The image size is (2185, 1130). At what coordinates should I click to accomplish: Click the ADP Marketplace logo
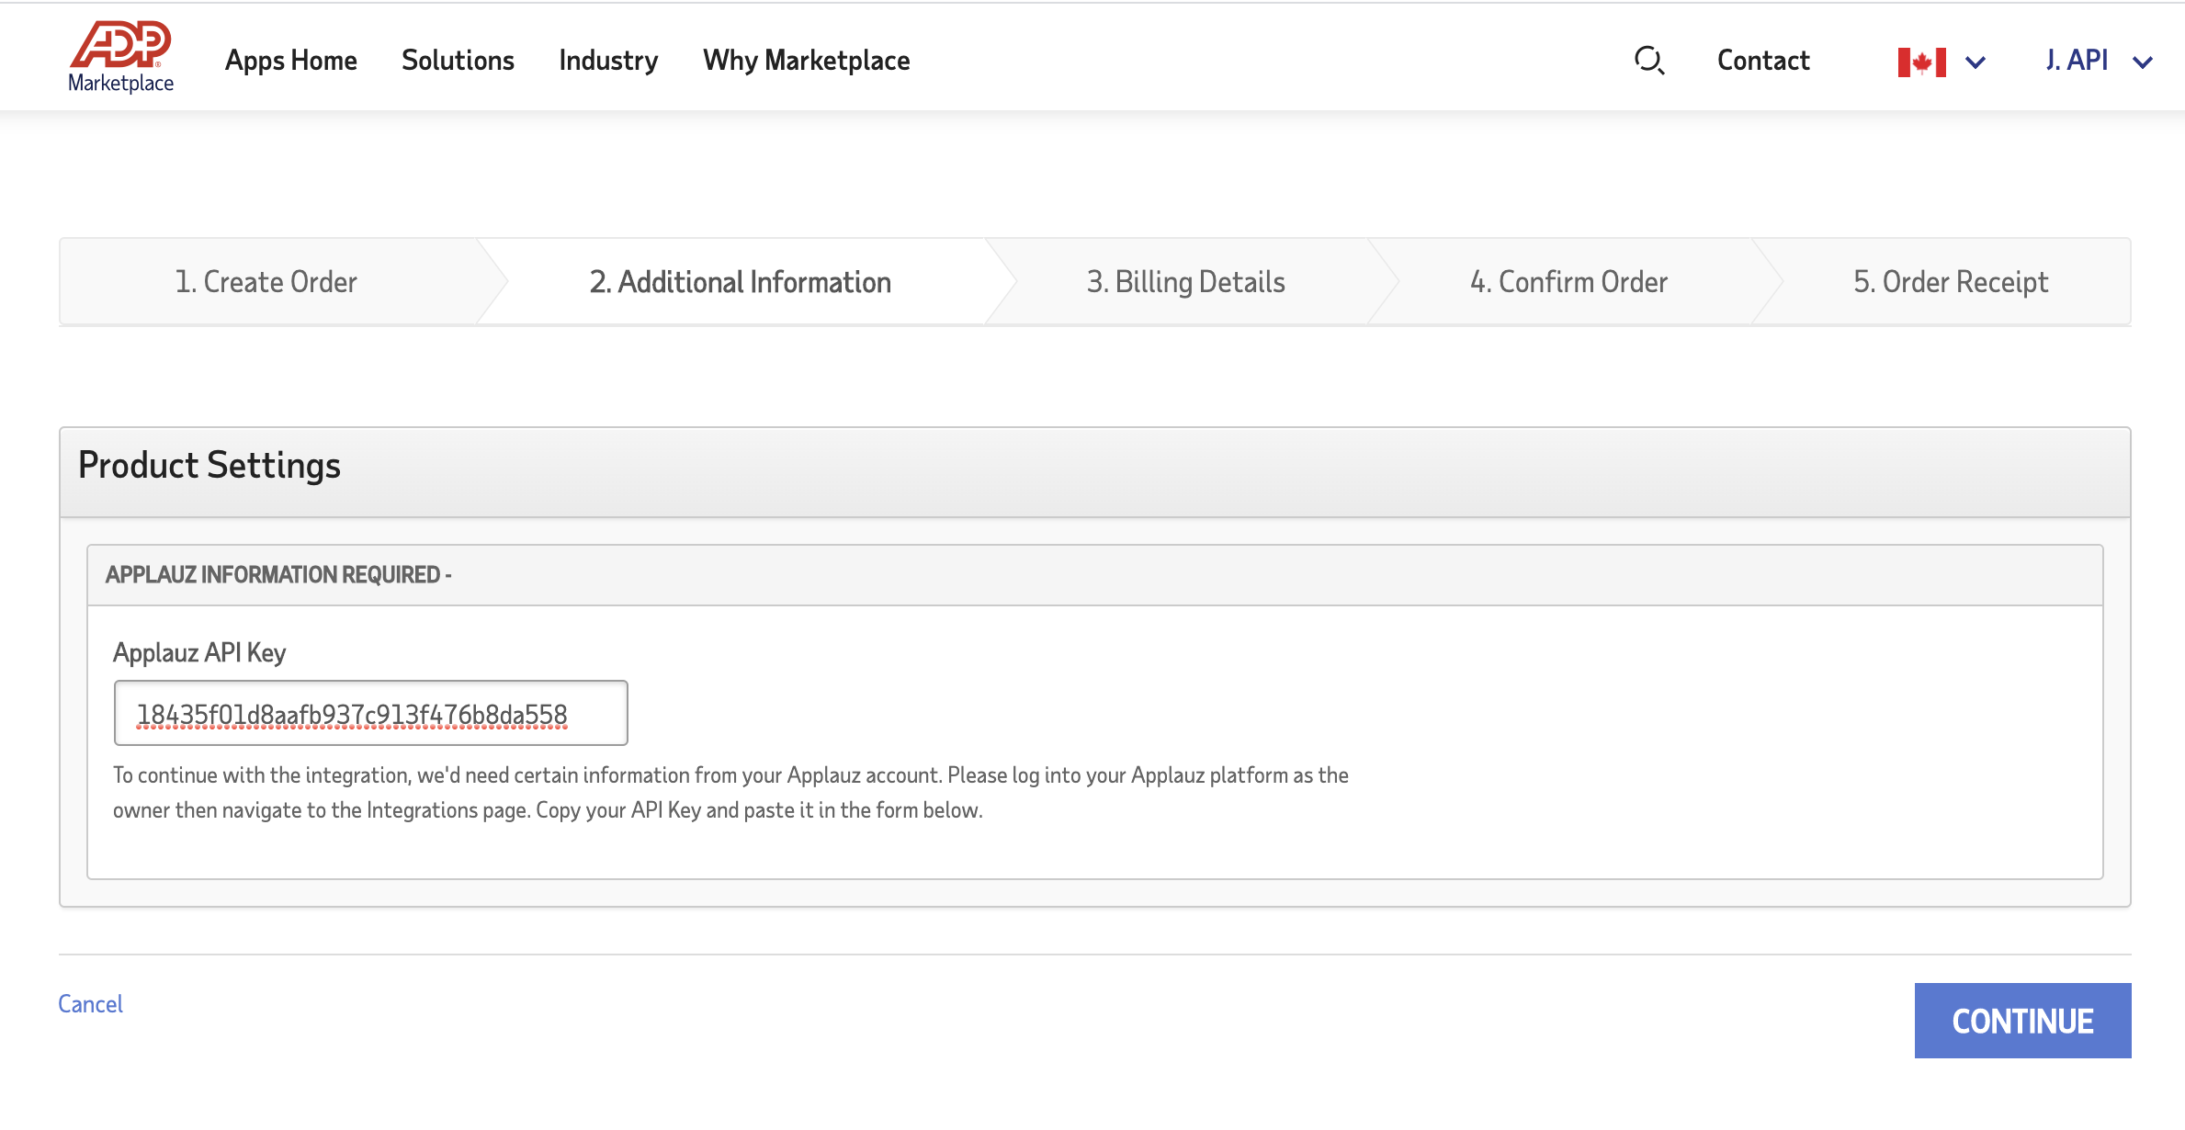pos(120,57)
